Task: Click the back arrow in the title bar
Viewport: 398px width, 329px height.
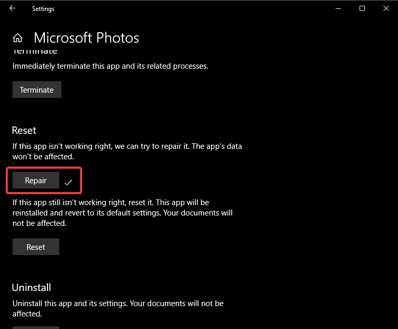Action: tap(12, 8)
